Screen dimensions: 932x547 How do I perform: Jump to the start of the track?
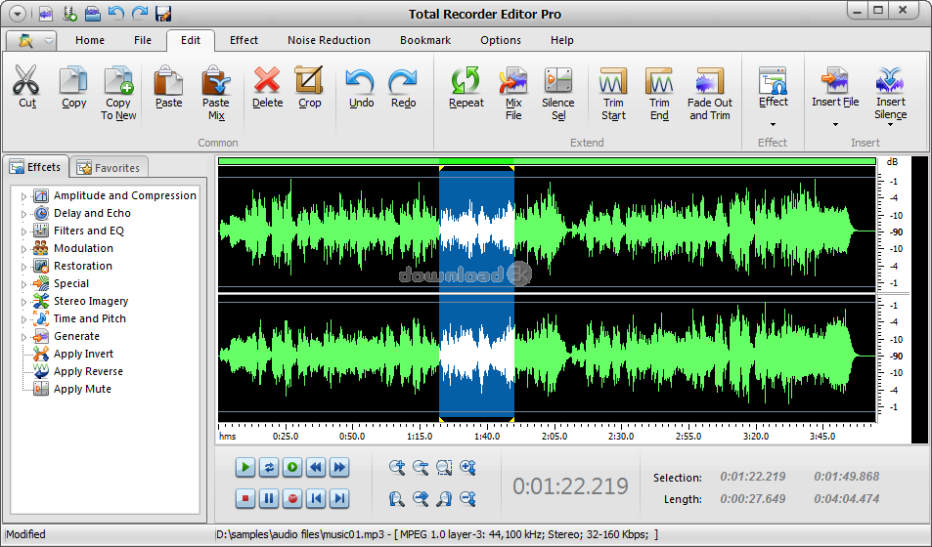[316, 498]
